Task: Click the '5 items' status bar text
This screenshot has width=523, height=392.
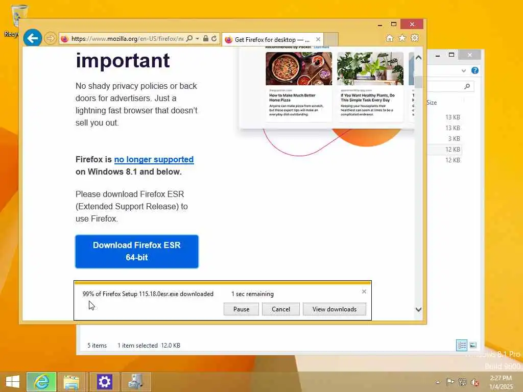Action: tap(97, 346)
